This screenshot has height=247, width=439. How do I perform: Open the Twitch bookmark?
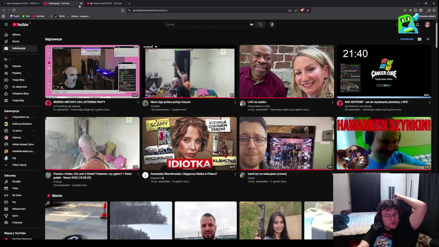pyautogui.click(x=15, y=16)
